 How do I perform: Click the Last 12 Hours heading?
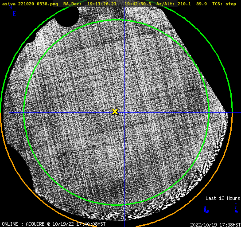click(x=223, y=198)
